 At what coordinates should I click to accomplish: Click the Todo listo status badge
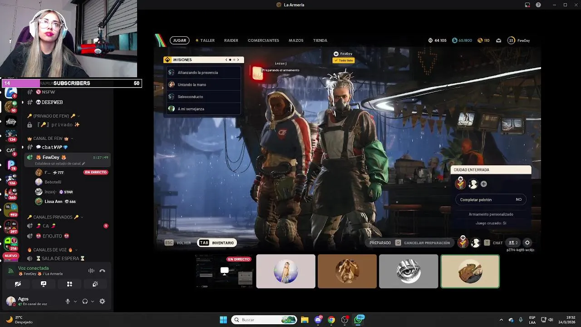(x=343, y=60)
